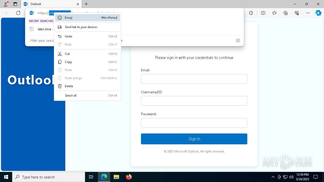Click the RECENT SEARCHES heading
The image size is (324, 182).
point(41,21)
